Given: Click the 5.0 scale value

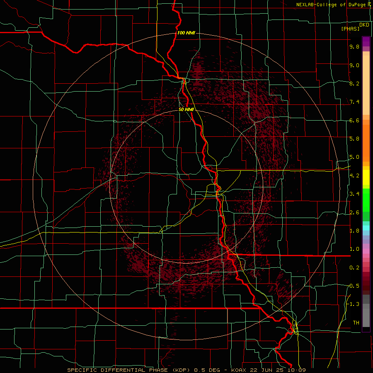Looking at the screenshot, I should [354, 157].
